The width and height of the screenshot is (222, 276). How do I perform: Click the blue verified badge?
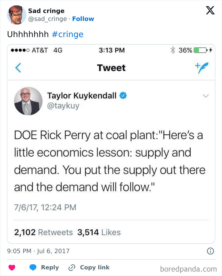[x=123, y=96]
